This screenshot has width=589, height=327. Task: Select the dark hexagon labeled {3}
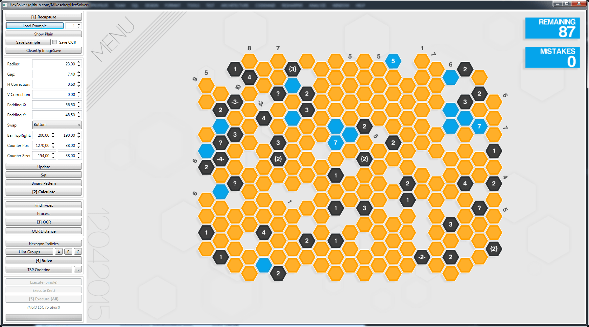pyautogui.click(x=292, y=69)
